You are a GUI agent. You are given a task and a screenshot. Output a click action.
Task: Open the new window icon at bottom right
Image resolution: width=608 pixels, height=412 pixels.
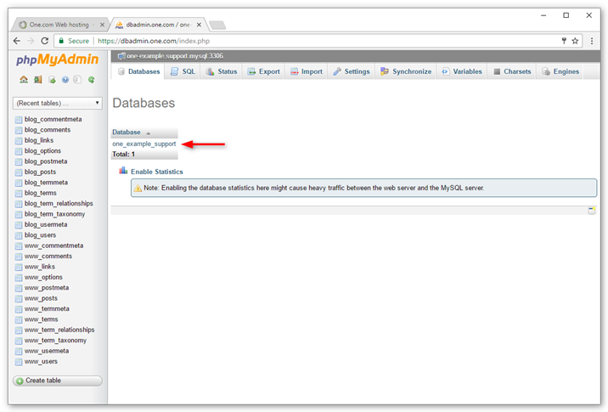click(x=592, y=210)
